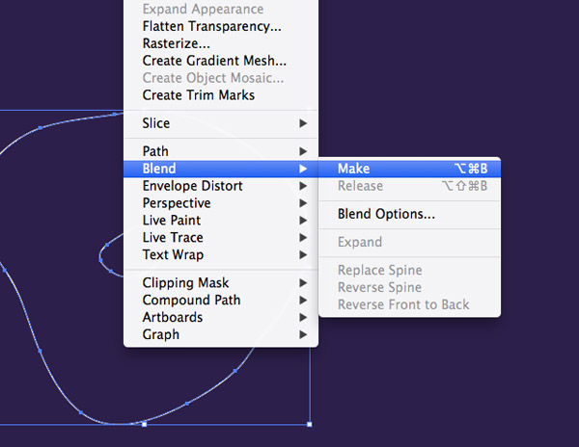The height and width of the screenshot is (447, 579).
Task: Click the highlighted Blend menu item
Action: click(x=159, y=169)
